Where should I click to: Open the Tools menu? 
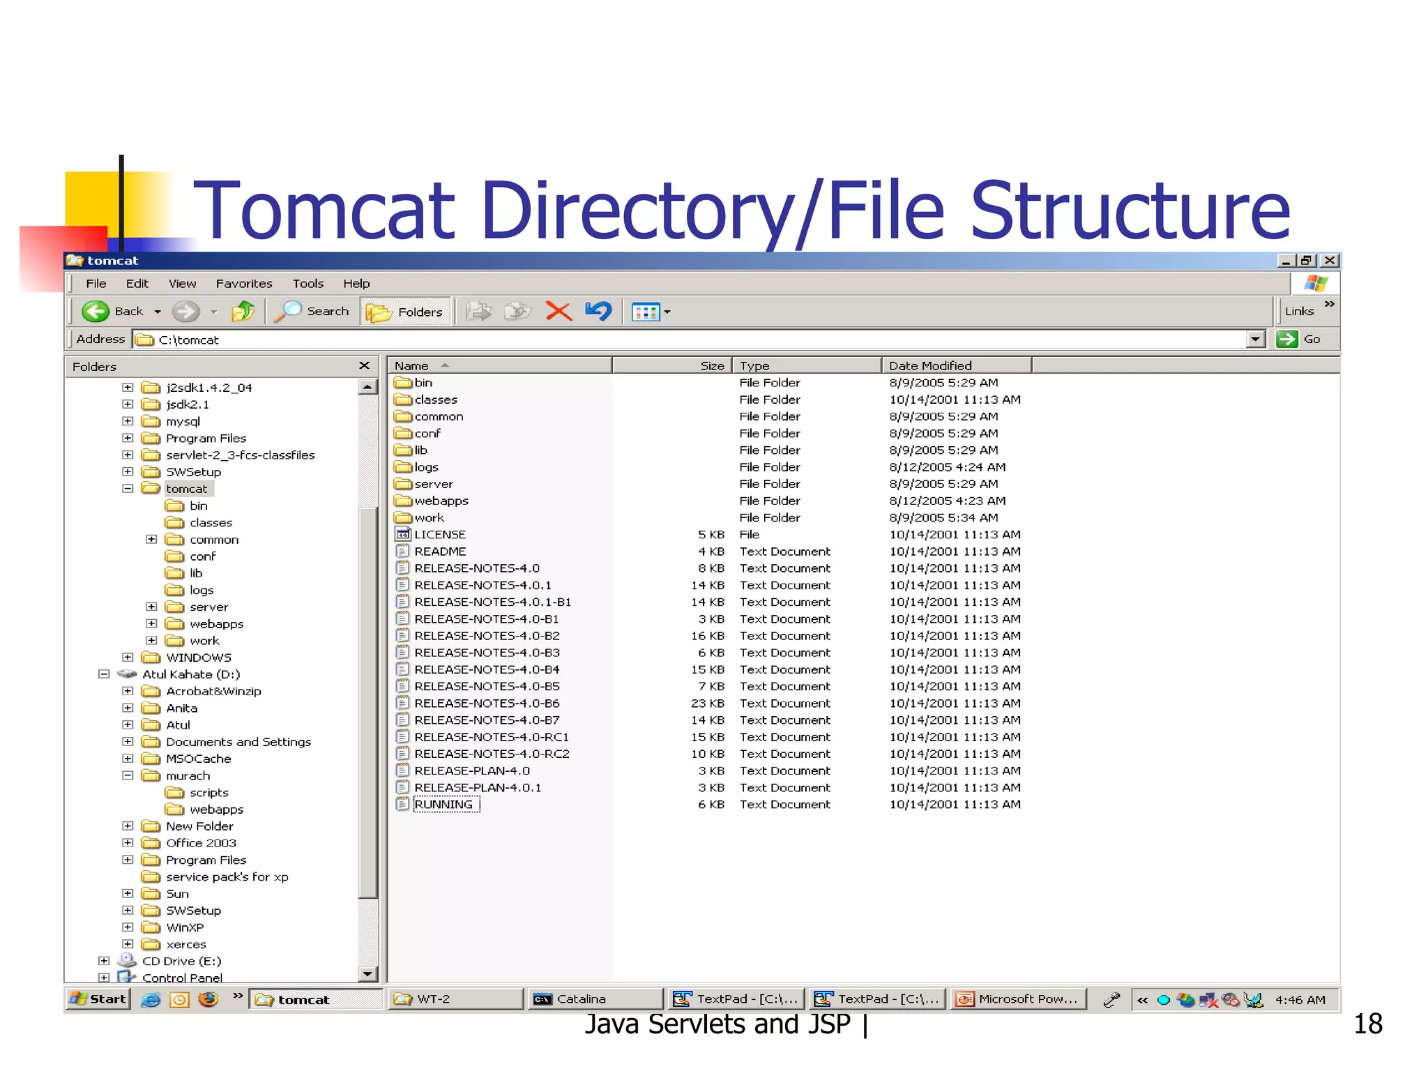coord(308,283)
